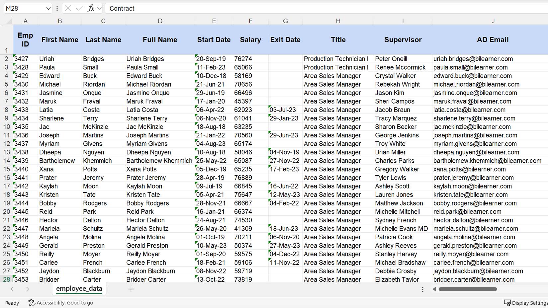The image size is (548, 308).
Task: Click the drag-handle dots after the Name Box
Action: coord(57,8)
